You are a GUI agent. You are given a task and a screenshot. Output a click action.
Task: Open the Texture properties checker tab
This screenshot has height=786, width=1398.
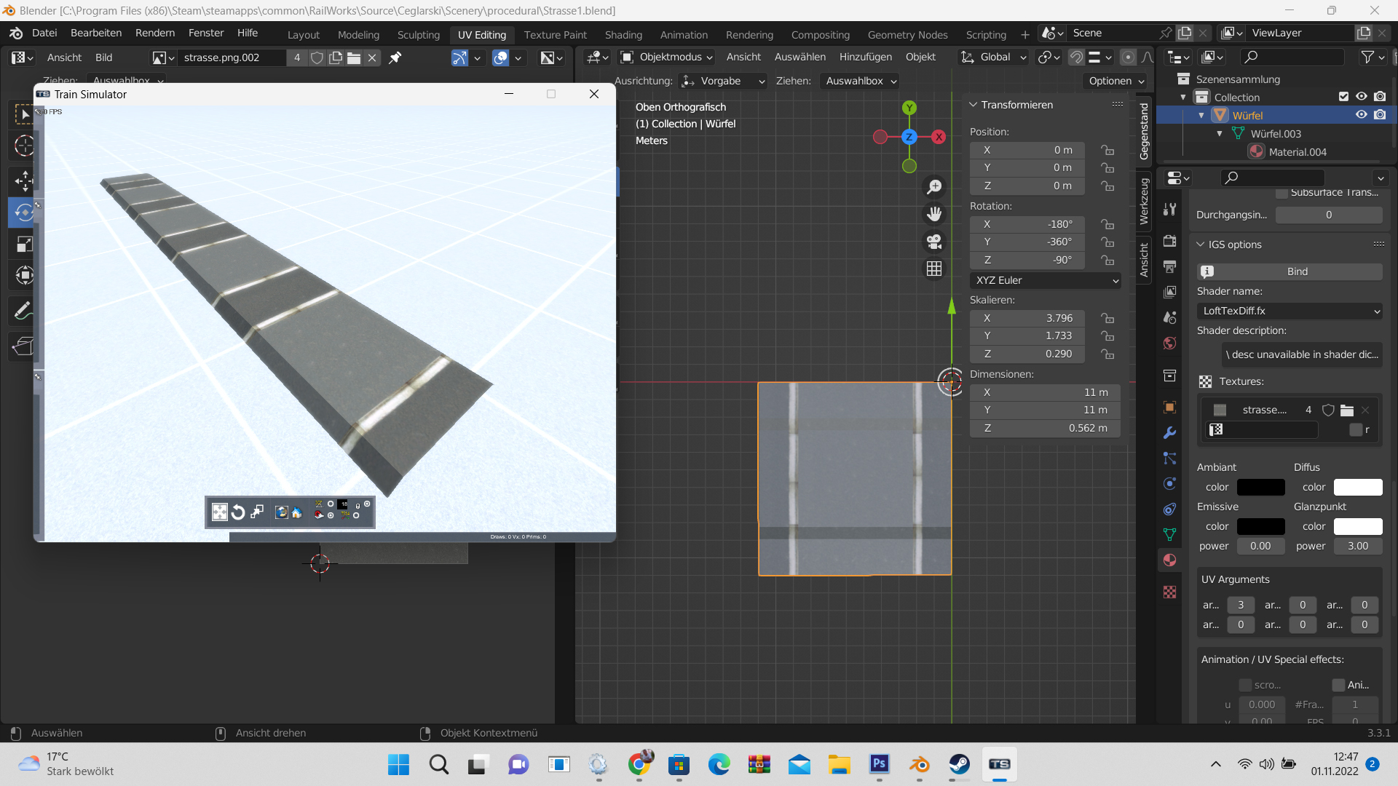tap(1170, 592)
